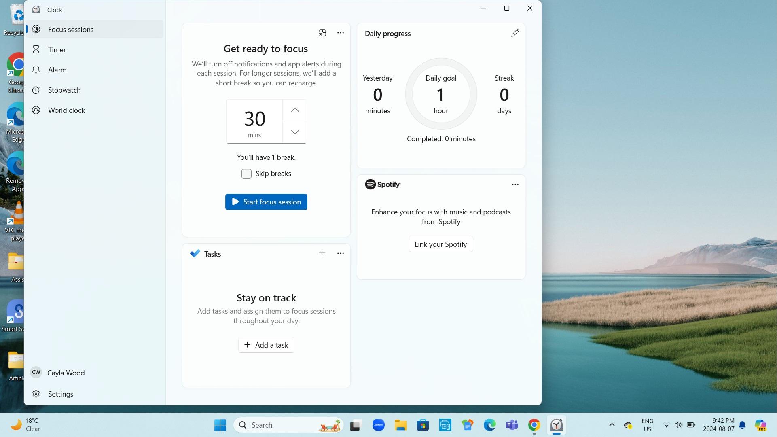The image size is (777, 437).
Task: Click 'Stay on track' heading
Action: (x=266, y=298)
